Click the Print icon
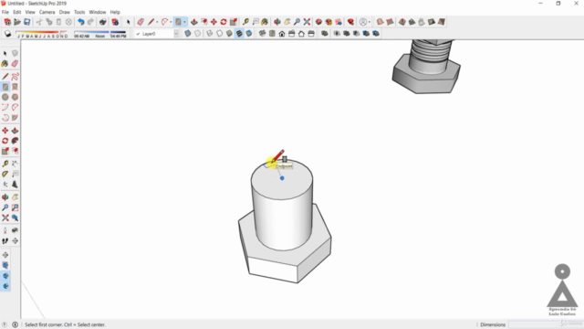Viewport: 584px width, 329px height. [x=103, y=22]
